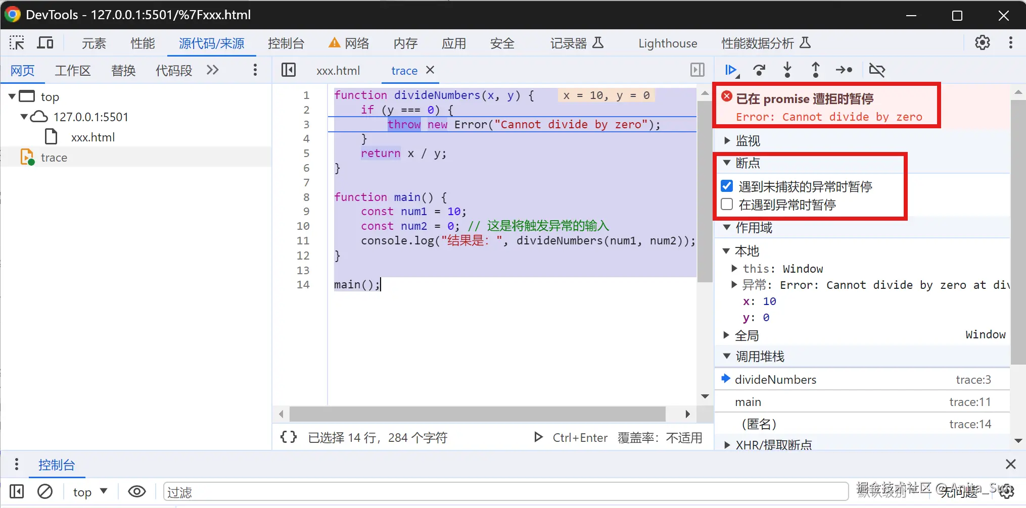Run the snippet with Ctrl+Enter play button

point(539,437)
